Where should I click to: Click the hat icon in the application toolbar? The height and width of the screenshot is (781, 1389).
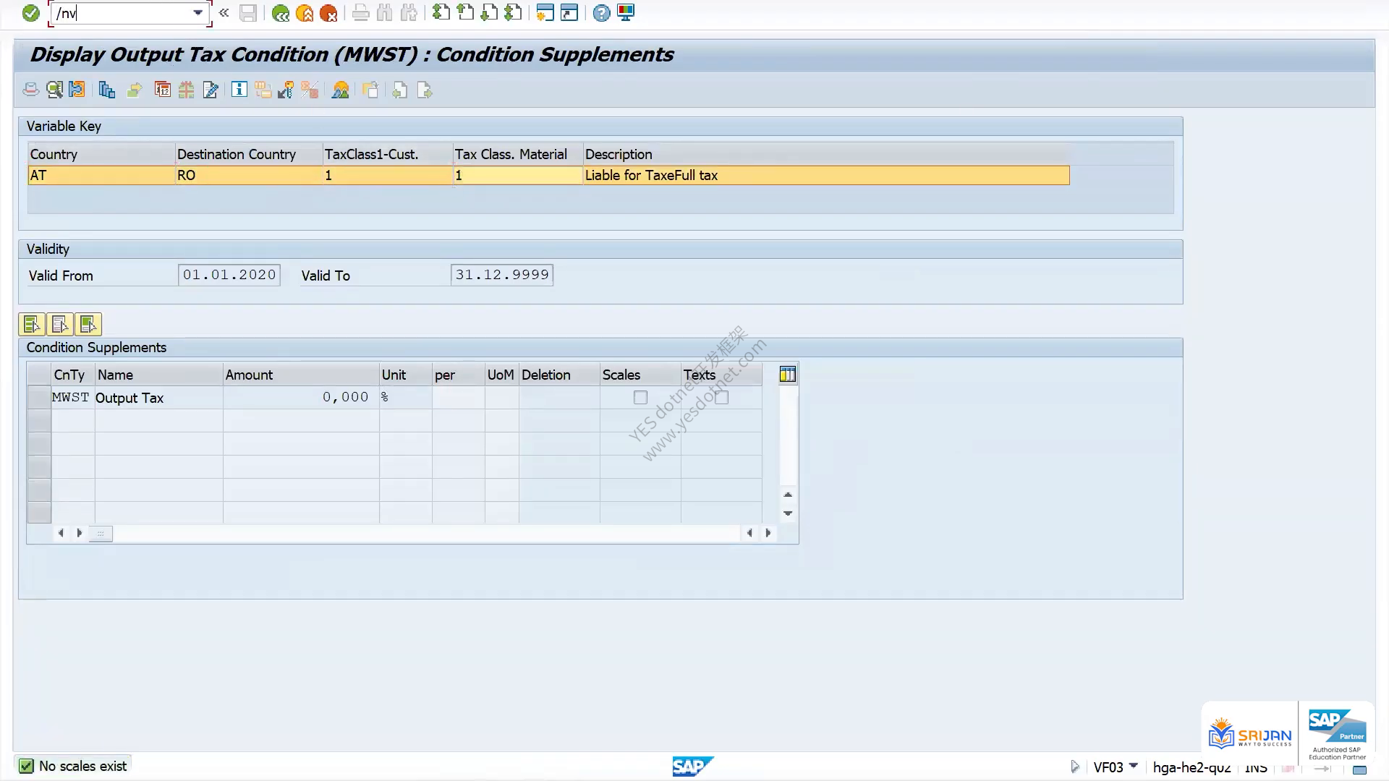30,90
